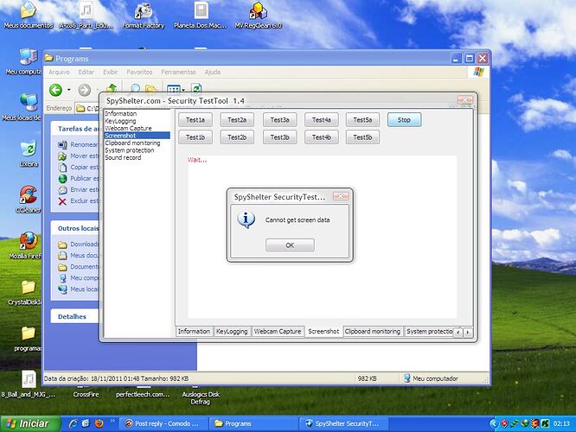Open the Ajuda menu in Programs window
The image size is (576, 432).
(213, 72)
